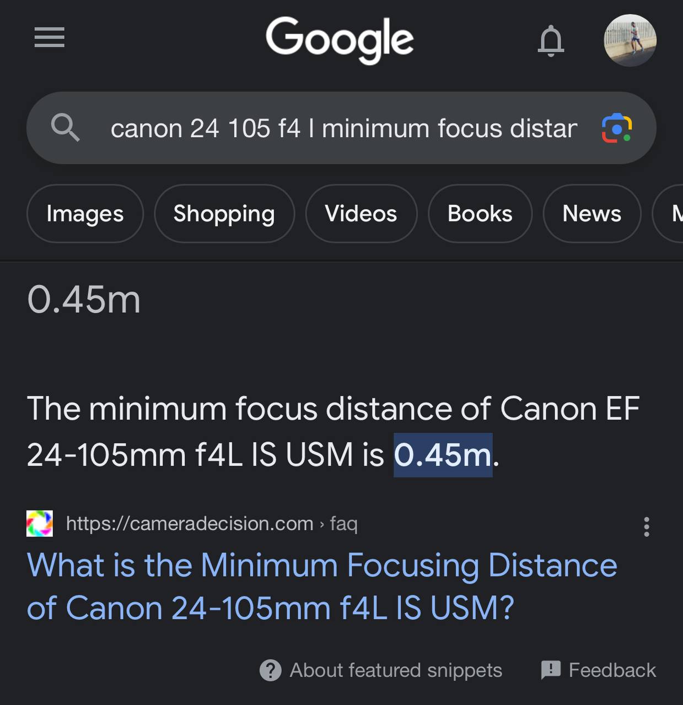Click the cameradecision site favicon

click(x=40, y=523)
